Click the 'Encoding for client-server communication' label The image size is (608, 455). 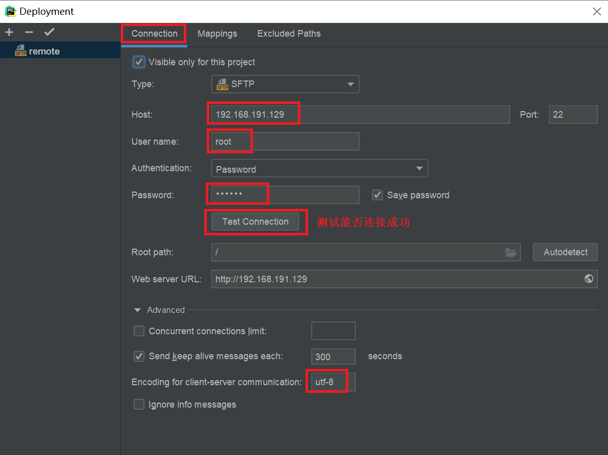216,382
